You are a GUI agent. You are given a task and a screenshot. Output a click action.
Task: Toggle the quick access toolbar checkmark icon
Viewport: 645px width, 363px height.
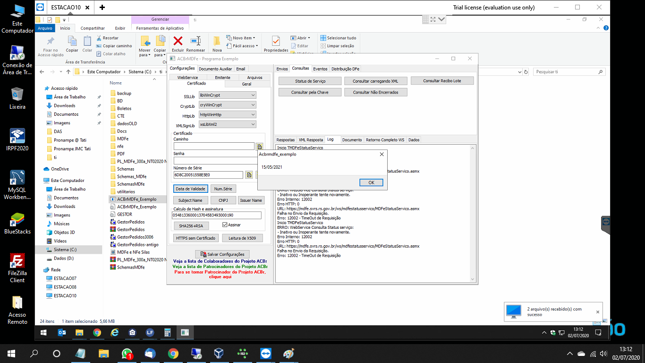50,20
